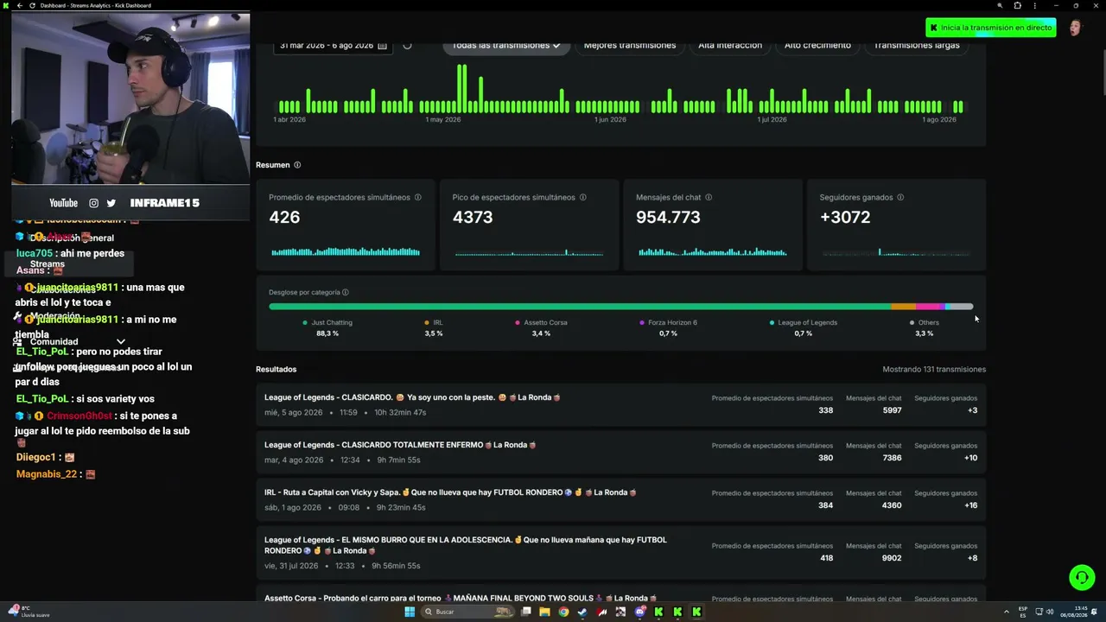Open the green support chat bubble
Image resolution: width=1106 pixels, height=622 pixels.
click(1081, 576)
